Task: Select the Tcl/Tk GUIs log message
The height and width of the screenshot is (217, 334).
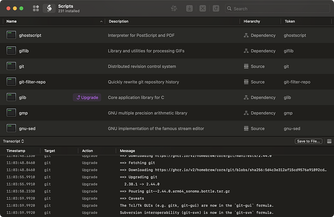Action: (x=196, y=205)
